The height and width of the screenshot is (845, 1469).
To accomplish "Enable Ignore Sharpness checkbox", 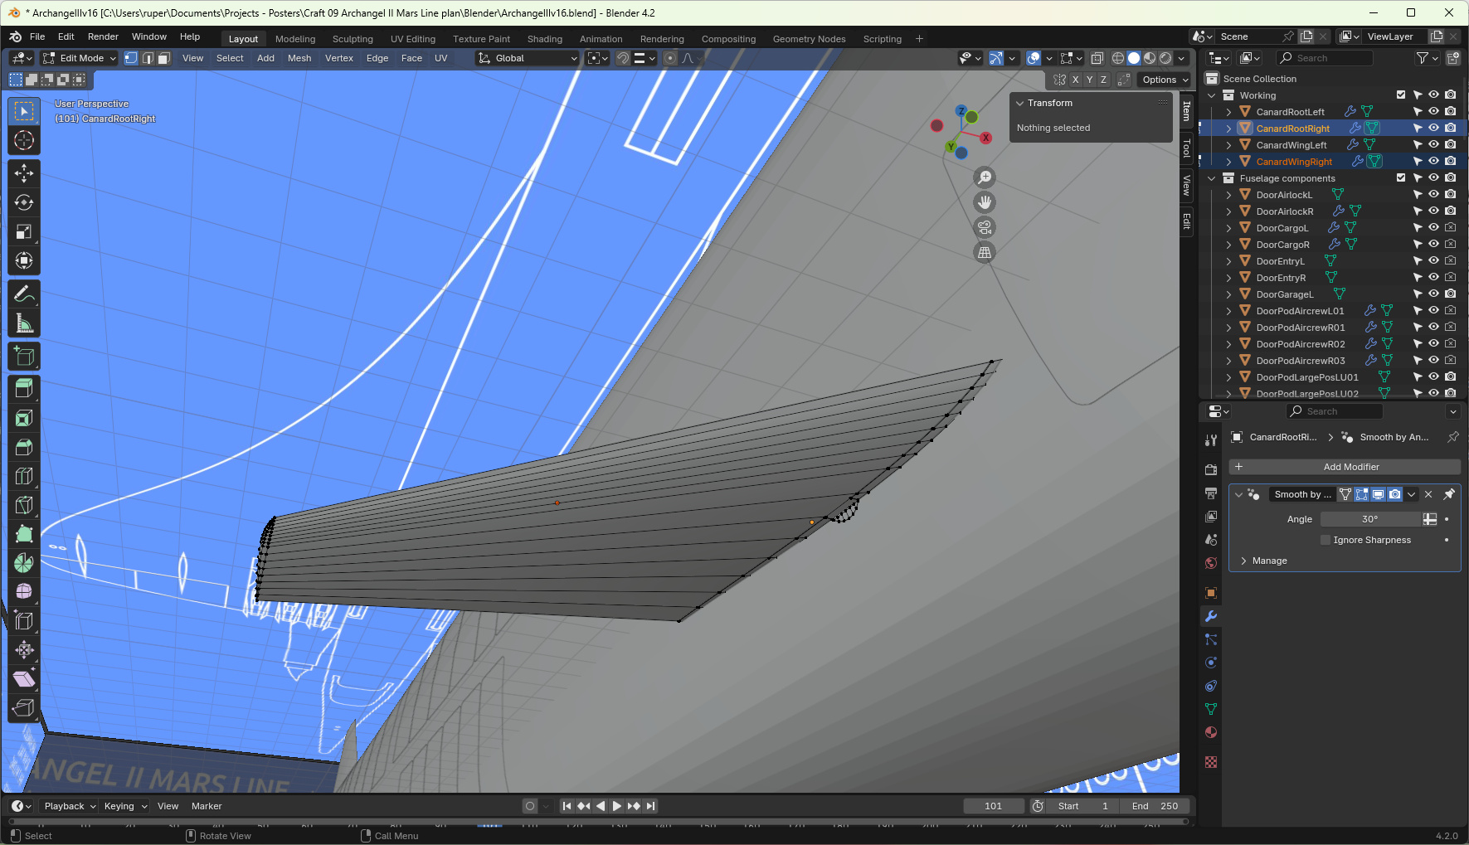I will pos(1326,540).
